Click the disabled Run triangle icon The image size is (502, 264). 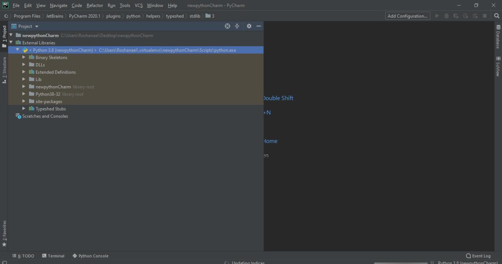tap(437, 16)
